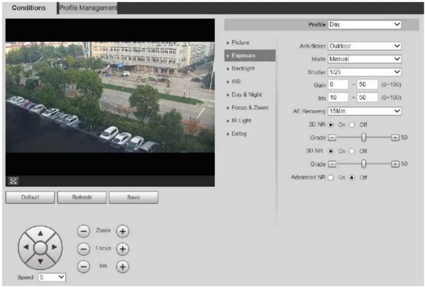Image resolution: width=425 pixels, height=287 pixels.
Task: Close Iris with minus icon
Action: (x=84, y=266)
